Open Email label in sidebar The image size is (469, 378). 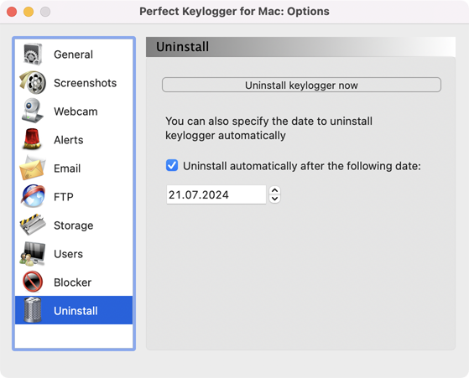67,168
